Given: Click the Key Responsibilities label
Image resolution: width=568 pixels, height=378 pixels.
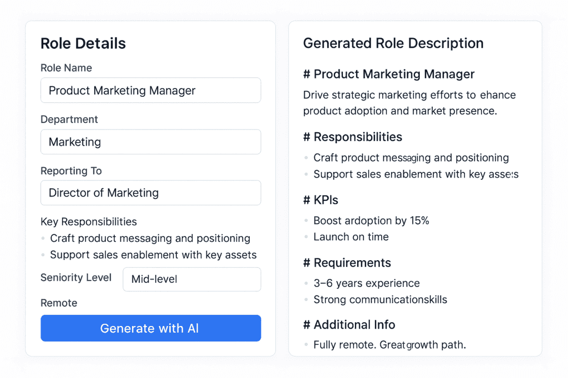Looking at the screenshot, I should tap(89, 222).
